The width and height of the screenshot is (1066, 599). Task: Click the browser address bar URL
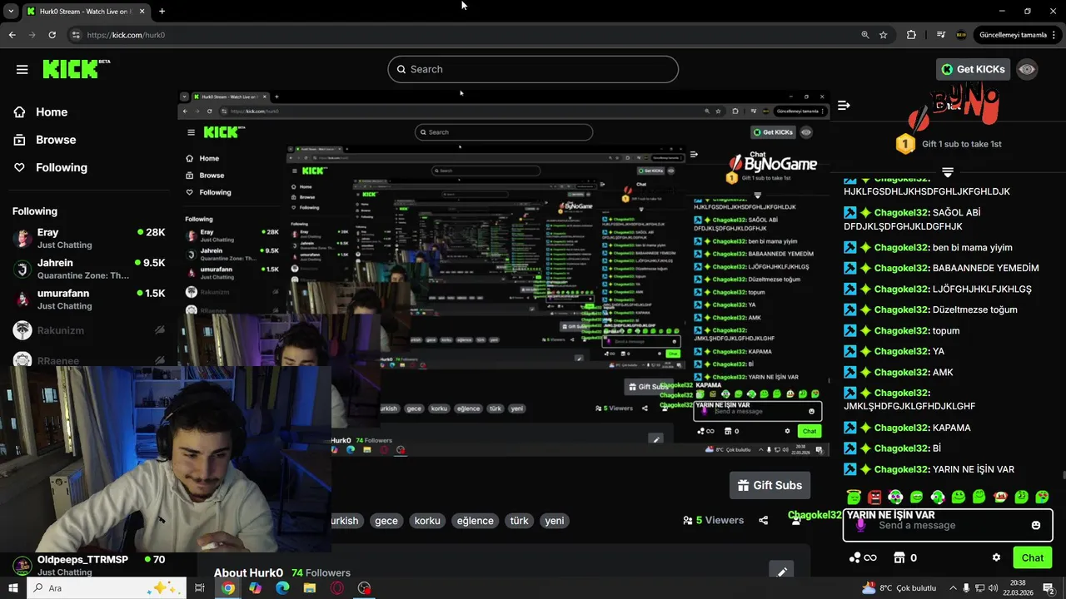[x=126, y=35]
